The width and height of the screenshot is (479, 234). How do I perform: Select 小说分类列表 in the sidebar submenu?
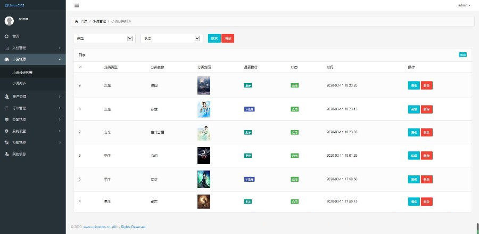coord(22,72)
